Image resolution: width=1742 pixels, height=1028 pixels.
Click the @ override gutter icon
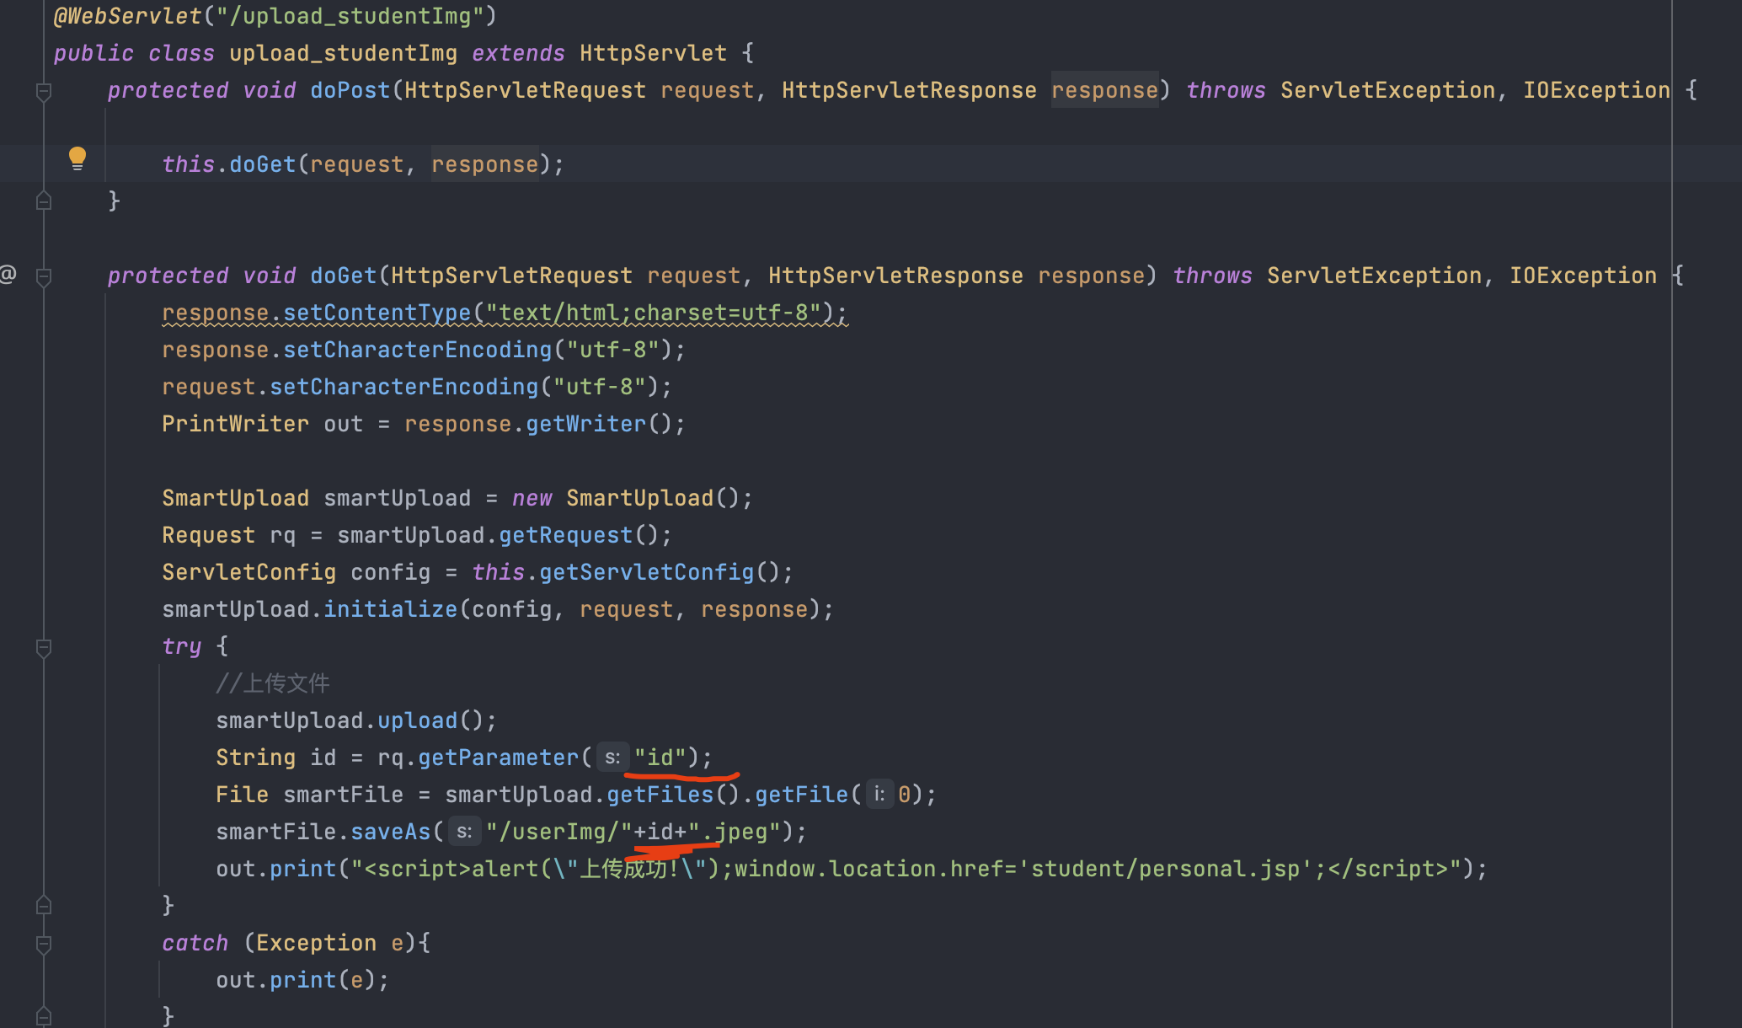(x=8, y=274)
